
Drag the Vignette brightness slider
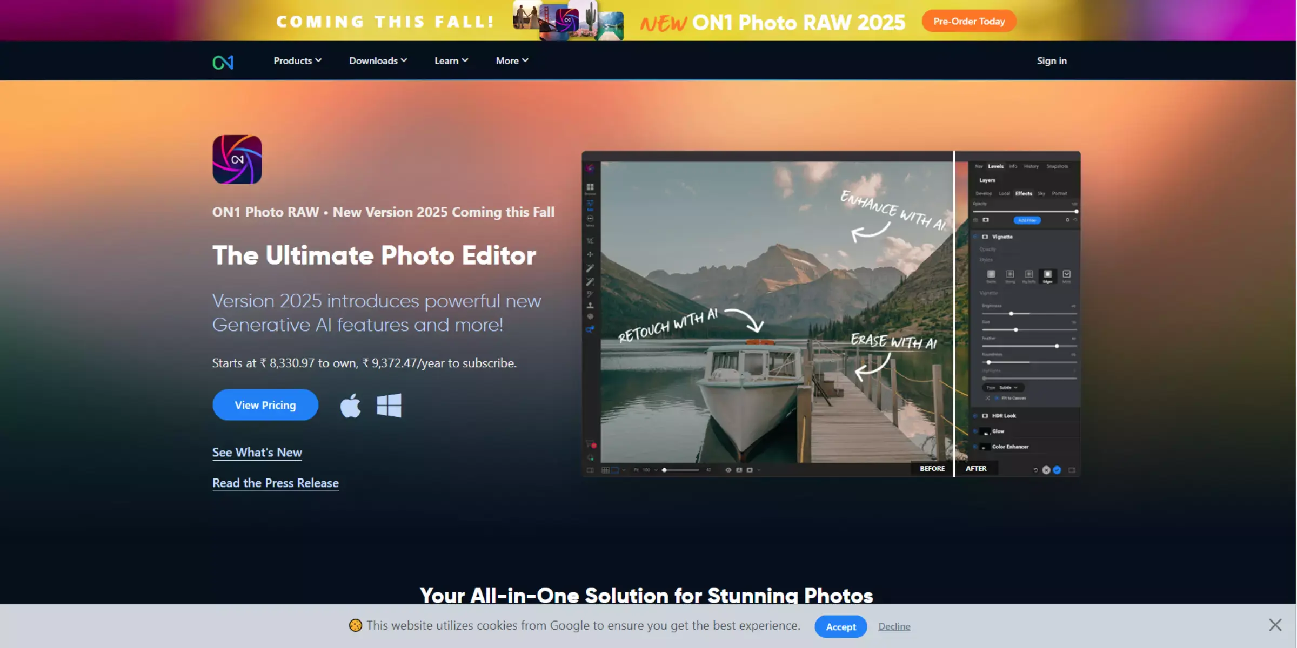click(x=1012, y=313)
